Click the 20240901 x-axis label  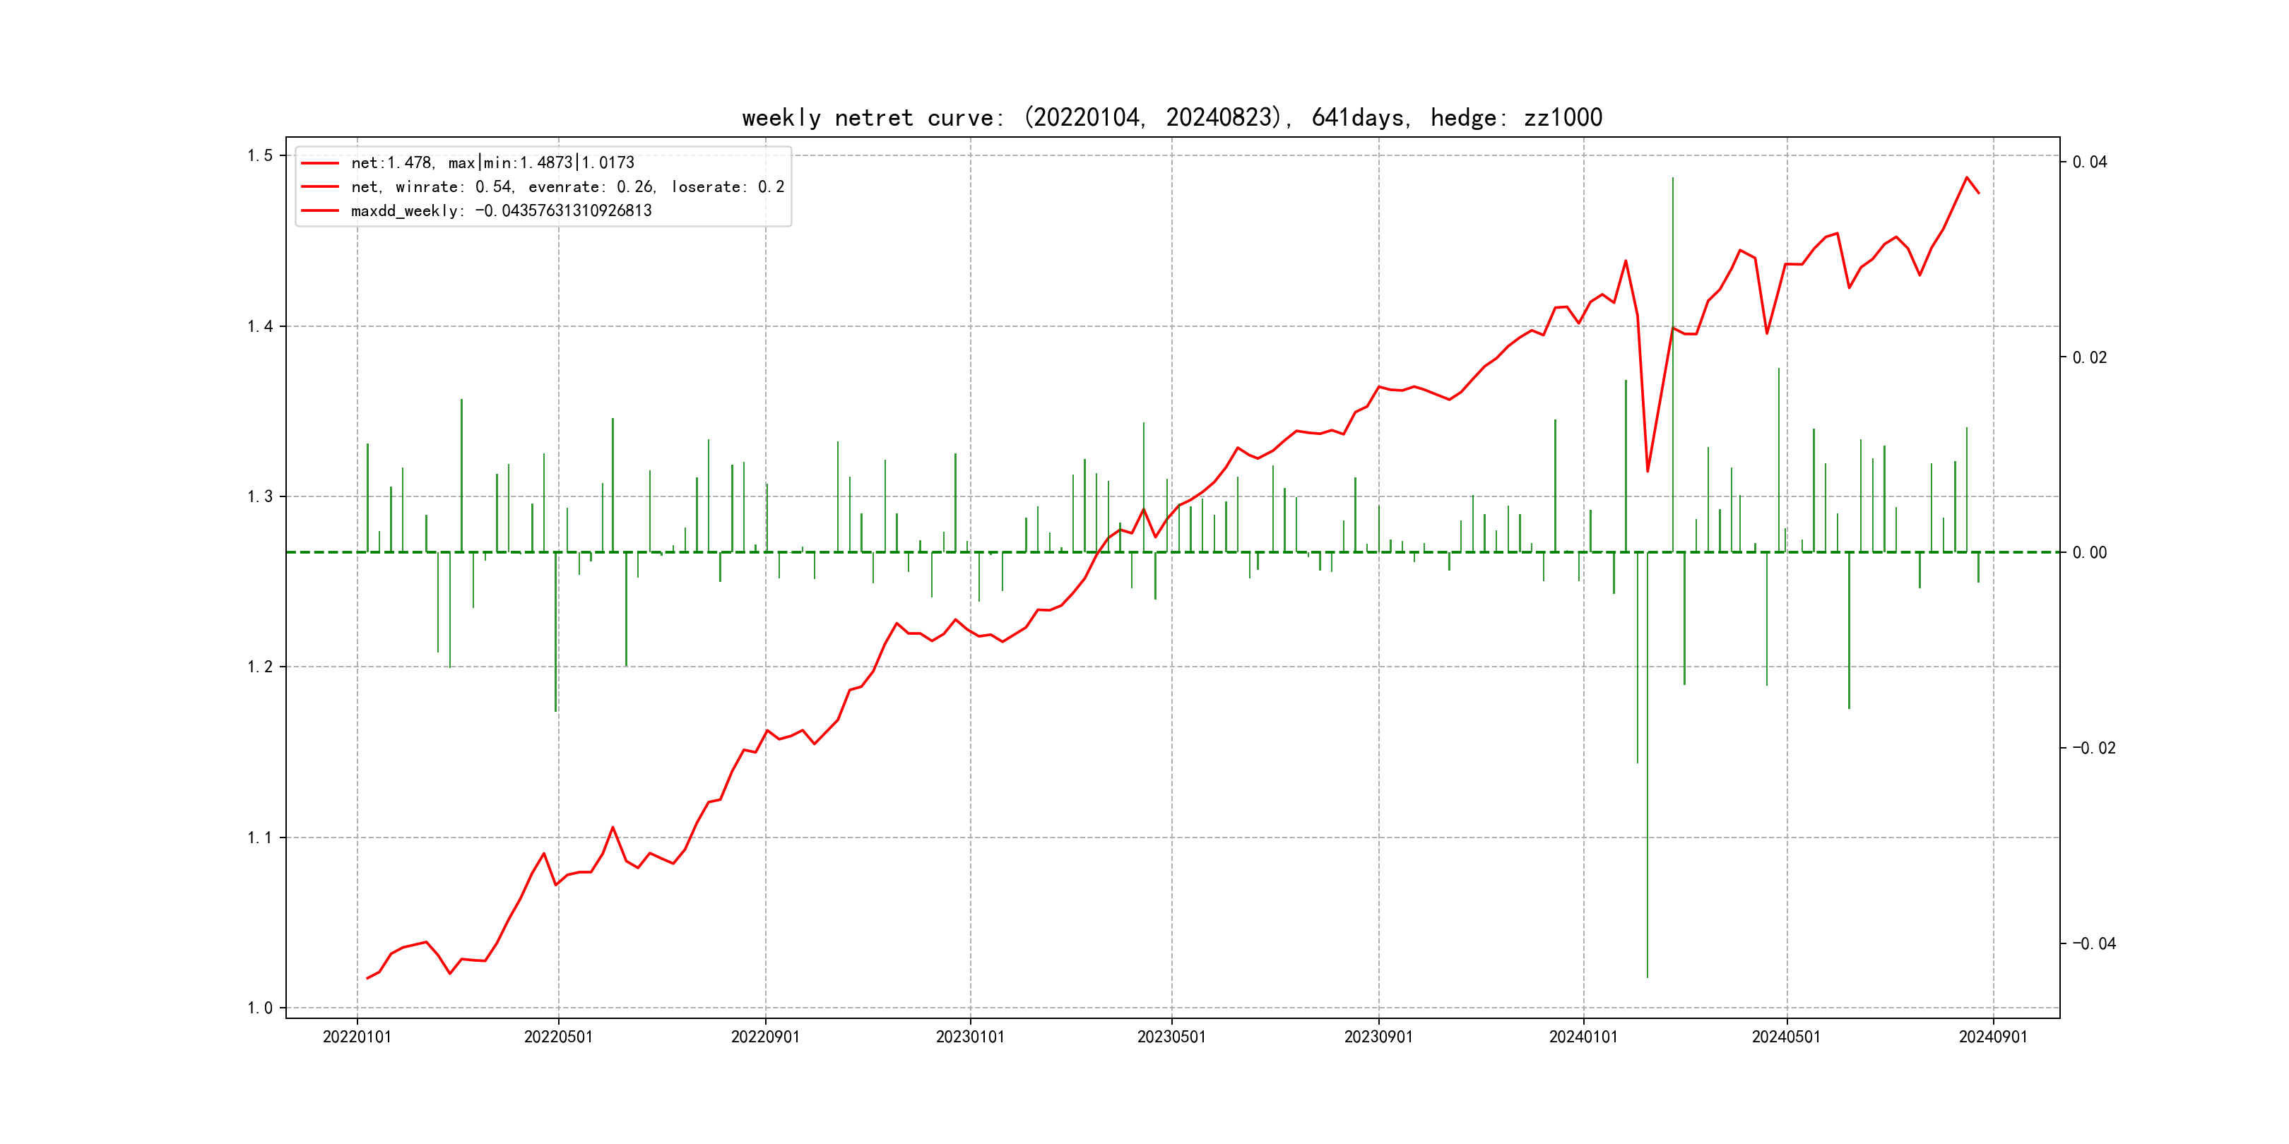coord(1993,1037)
